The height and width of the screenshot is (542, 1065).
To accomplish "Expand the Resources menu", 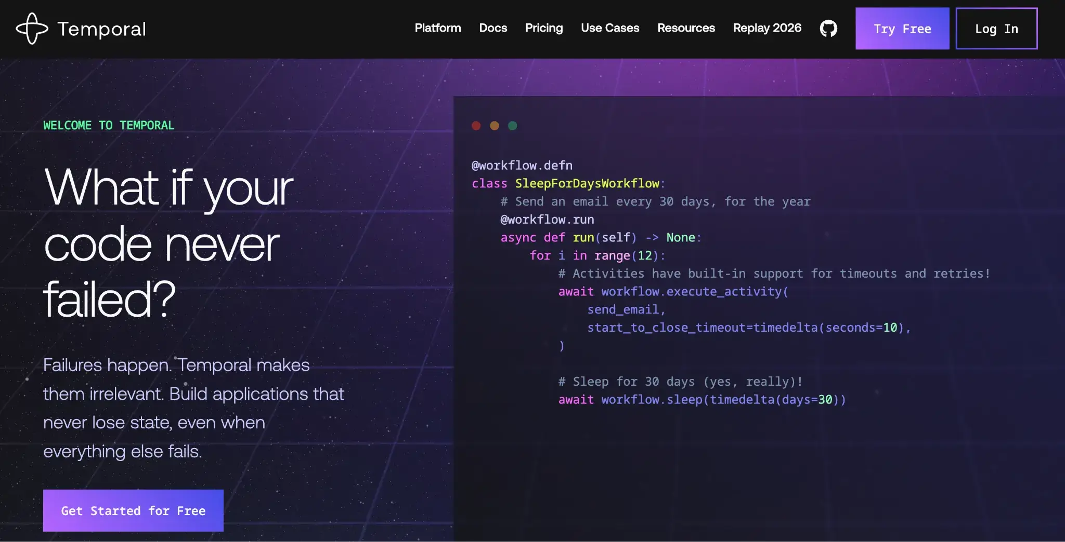I will (686, 28).
